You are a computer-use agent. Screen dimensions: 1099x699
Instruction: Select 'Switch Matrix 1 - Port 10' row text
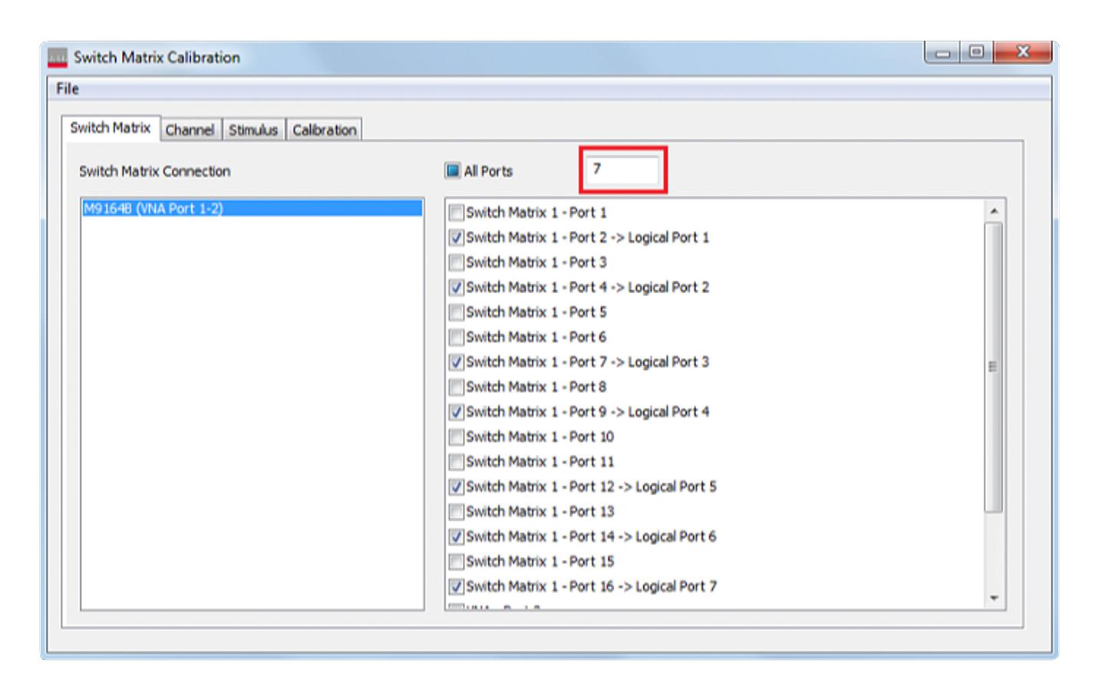[x=540, y=437]
